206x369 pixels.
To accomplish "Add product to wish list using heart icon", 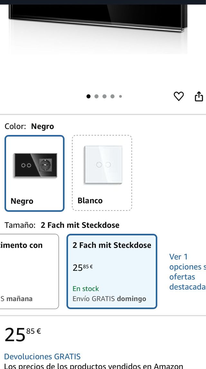I will (179, 96).
